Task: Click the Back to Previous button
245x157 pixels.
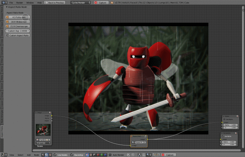Action: pyautogui.click(x=55, y=3)
